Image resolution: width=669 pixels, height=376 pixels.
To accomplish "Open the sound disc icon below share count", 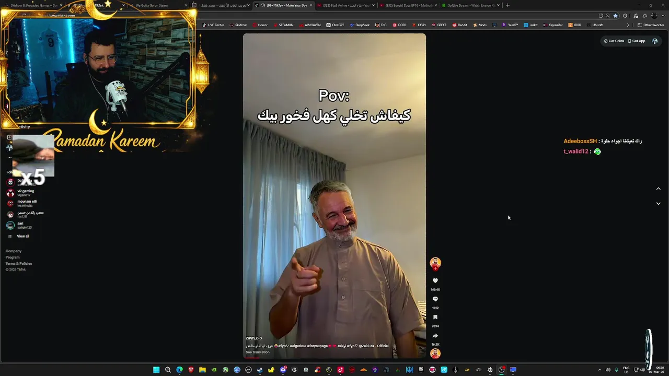I will [x=435, y=354].
